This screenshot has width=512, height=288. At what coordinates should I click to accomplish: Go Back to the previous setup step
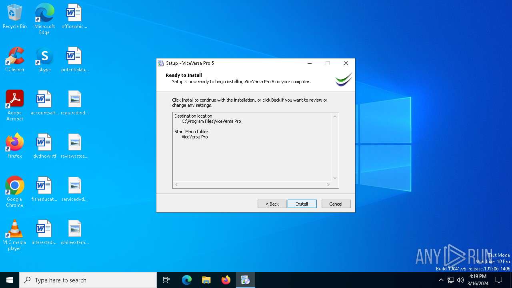[x=272, y=204]
